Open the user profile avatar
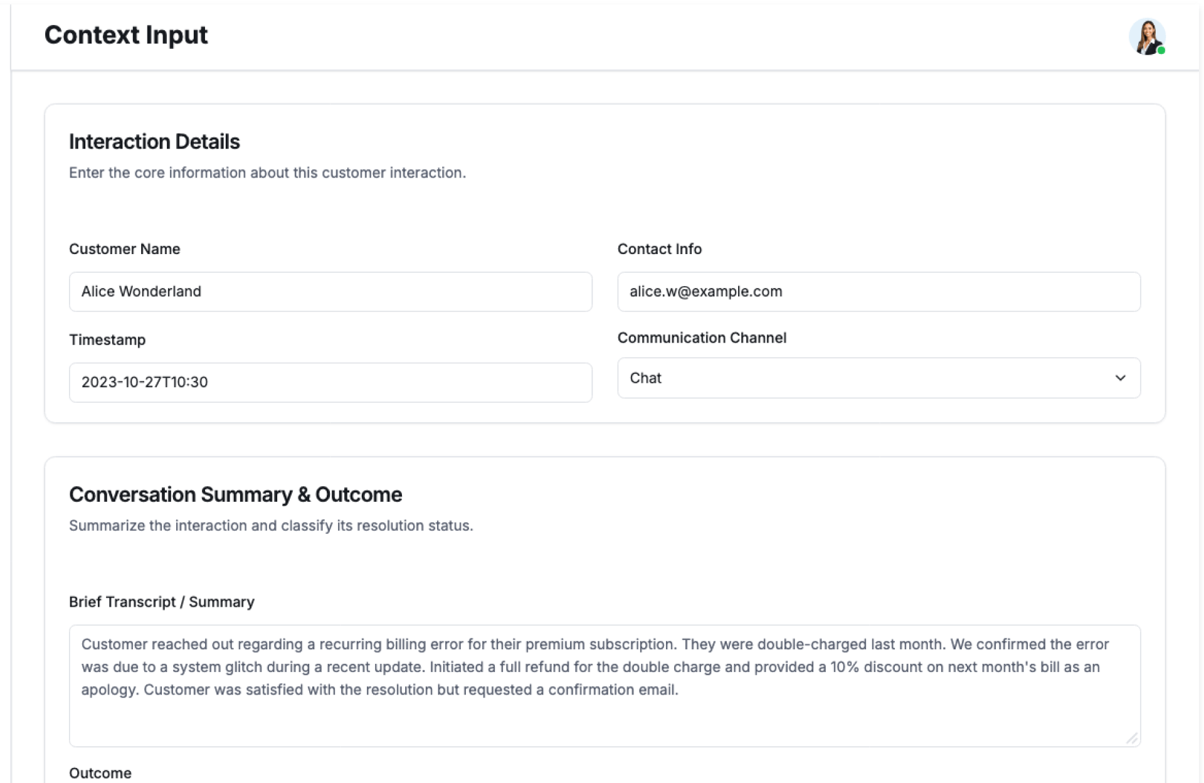 1146,36
